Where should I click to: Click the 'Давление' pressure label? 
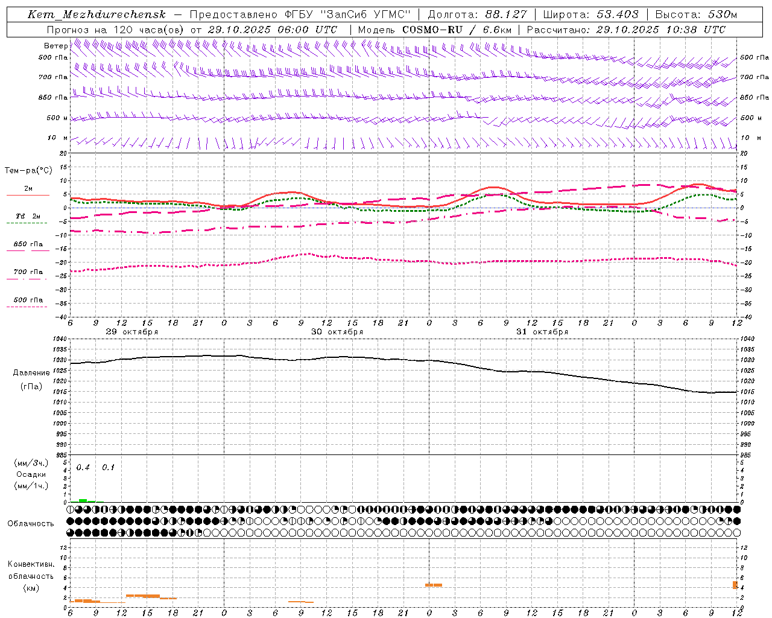coord(31,373)
